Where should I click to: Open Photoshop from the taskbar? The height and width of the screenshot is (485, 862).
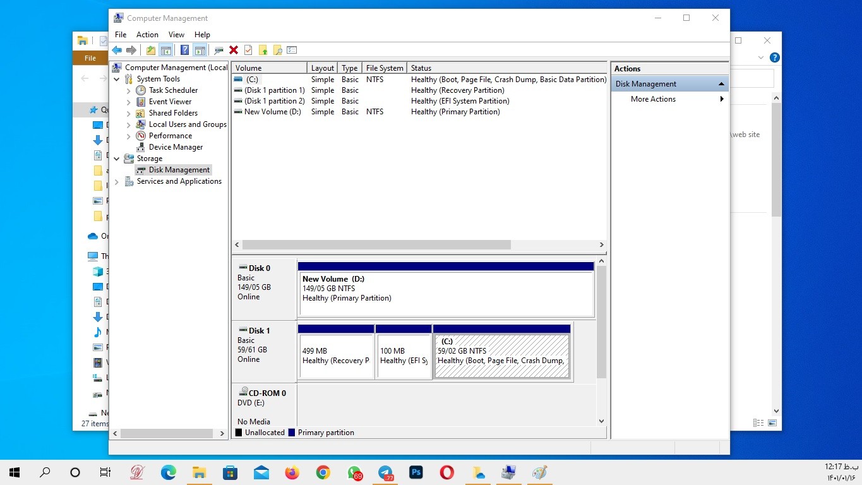coord(416,472)
